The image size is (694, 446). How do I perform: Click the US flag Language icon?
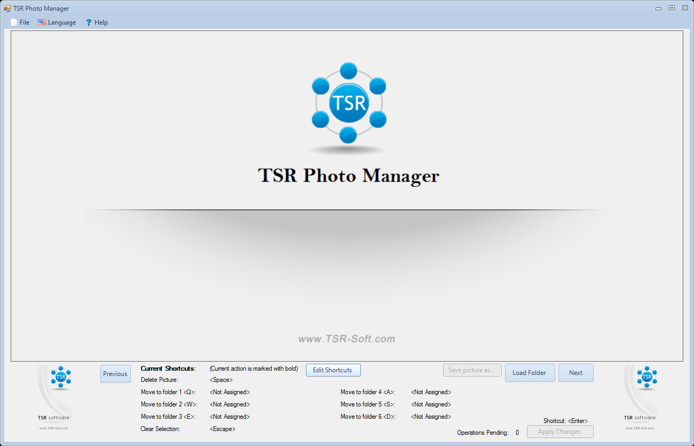coord(42,22)
